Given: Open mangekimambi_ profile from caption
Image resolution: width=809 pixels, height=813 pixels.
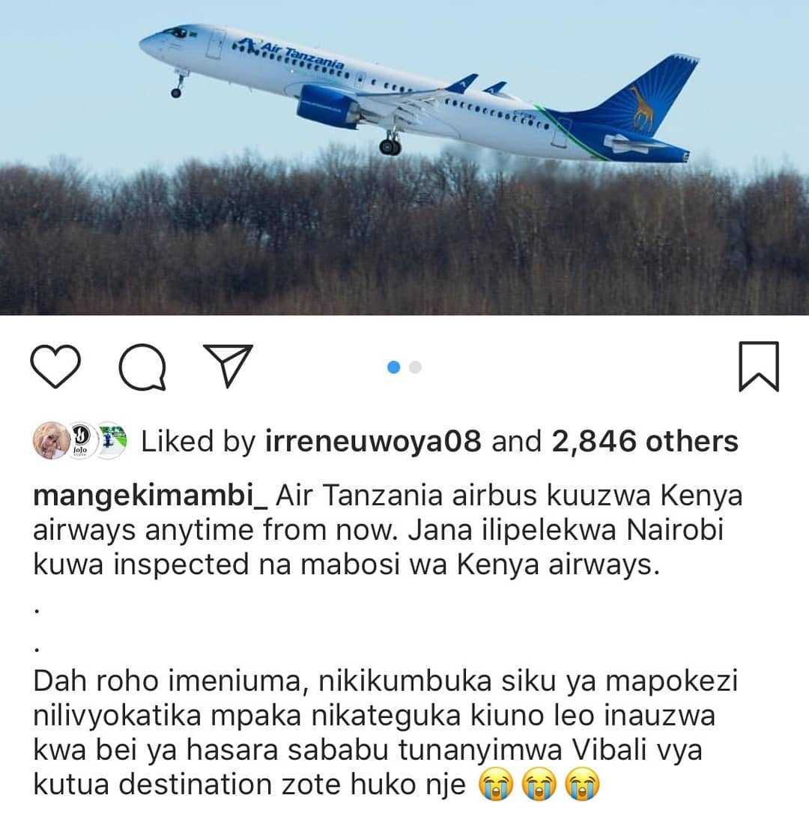Looking at the screenshot, I should 151,496.
